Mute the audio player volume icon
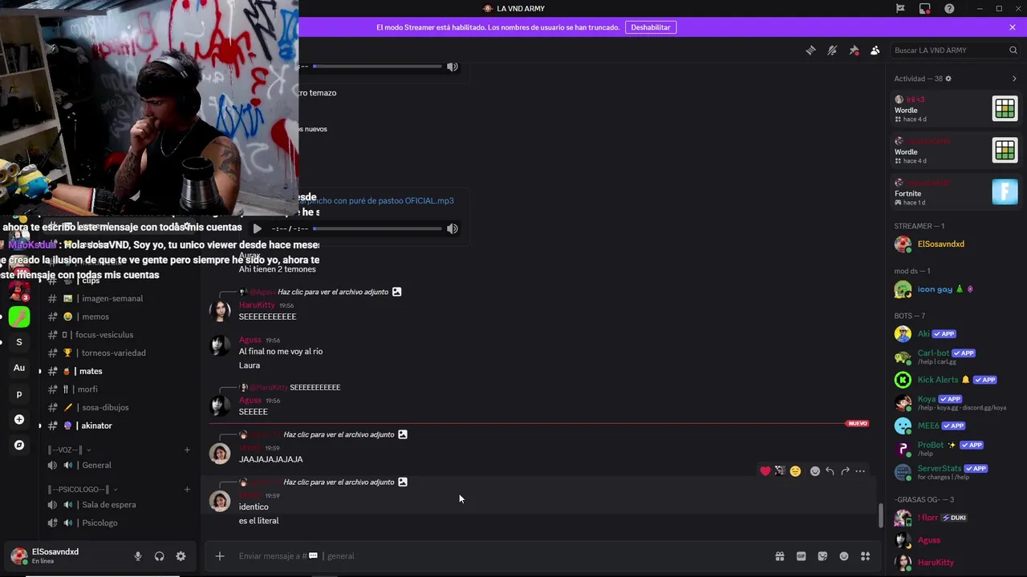This screenshot has height=577, width=1027. pyautogui.click(x=453, y=228)
